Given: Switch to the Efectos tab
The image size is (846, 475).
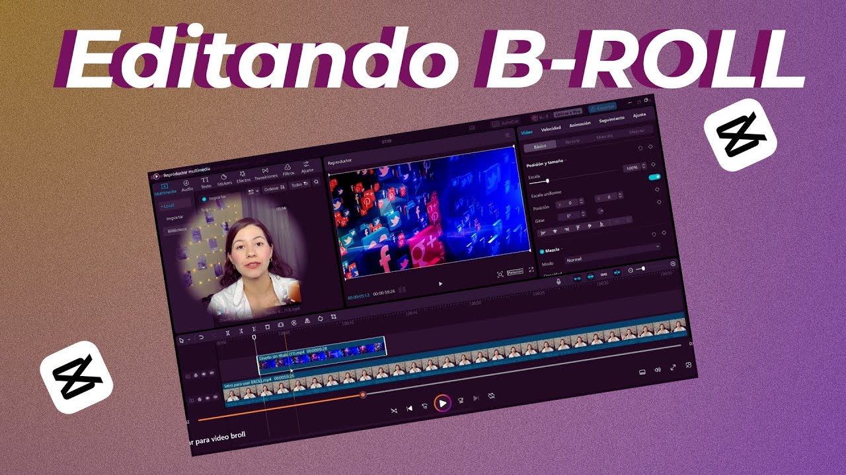Looking at the screenshot, I should click(243, 176).
